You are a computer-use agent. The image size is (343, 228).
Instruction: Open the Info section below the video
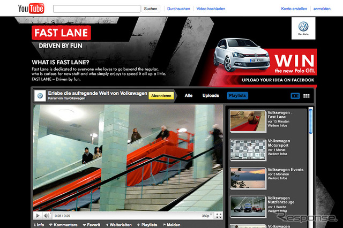[39, 225]
